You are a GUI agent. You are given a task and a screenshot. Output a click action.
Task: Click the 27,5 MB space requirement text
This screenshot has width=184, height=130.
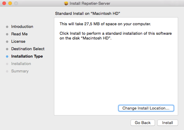click(105, 23)
